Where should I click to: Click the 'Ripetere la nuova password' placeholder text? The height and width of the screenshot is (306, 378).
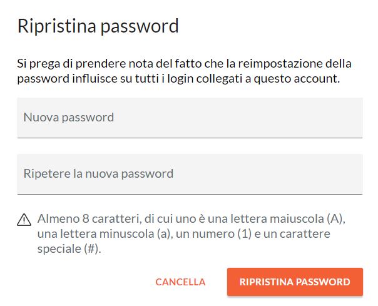[x=98, y=174]
